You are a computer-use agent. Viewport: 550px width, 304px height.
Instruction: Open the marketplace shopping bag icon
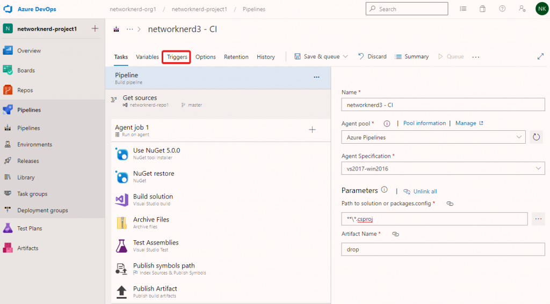pos(483,9)
